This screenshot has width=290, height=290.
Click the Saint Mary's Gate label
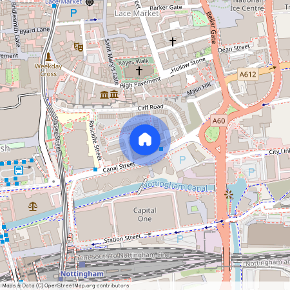[x=111, y=62]
